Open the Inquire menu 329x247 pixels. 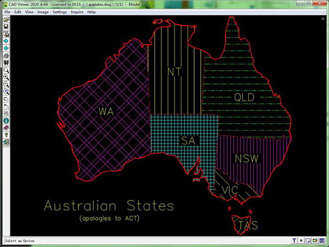[77, 12]
